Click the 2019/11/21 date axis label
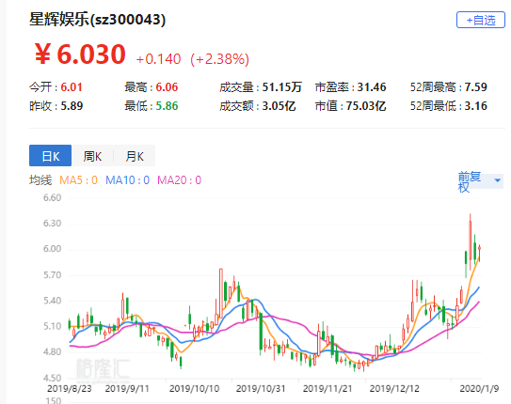This screenshot has height=404, width=511. click(x=327, y=388)
